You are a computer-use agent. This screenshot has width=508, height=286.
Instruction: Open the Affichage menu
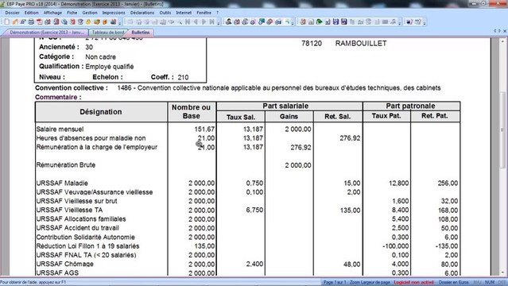pyautogui.click(x=52, y=13)
